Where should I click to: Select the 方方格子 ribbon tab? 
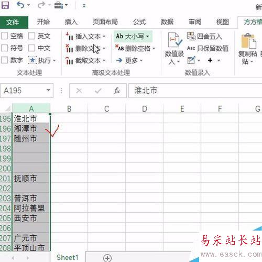(253, 22)
